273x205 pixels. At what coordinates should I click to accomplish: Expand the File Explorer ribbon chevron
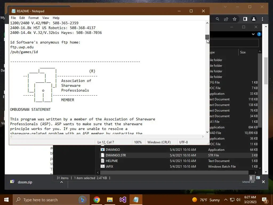click(x=253, y=34)
